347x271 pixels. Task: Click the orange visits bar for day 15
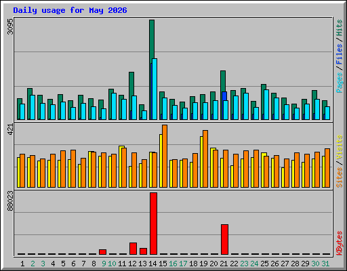[165, 156]
